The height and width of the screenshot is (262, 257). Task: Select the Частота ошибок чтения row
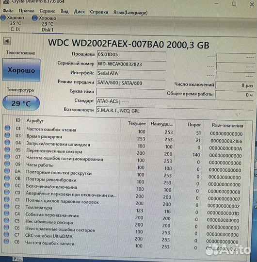[124, 131]
